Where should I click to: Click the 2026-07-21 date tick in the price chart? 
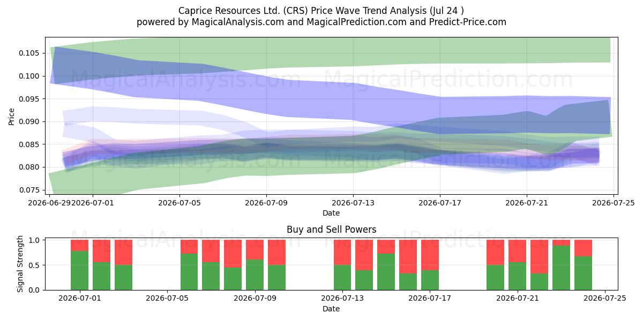(x=527, y=203)
